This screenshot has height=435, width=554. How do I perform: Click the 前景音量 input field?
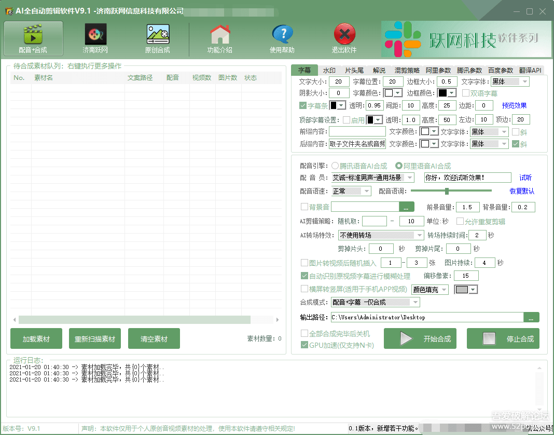click(x=468, y=207)
